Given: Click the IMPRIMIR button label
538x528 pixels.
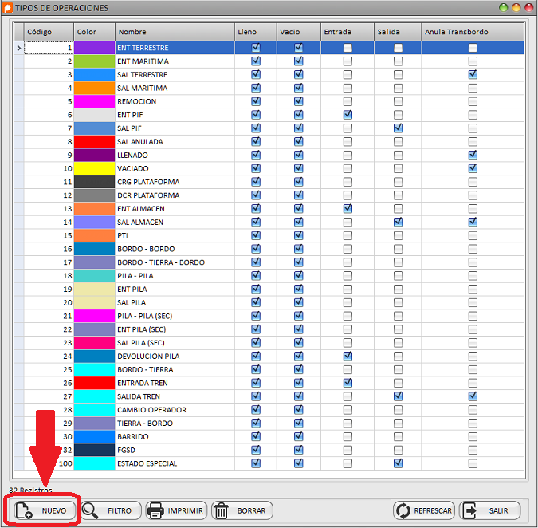Looking at the screenshot, I should 185,510.
